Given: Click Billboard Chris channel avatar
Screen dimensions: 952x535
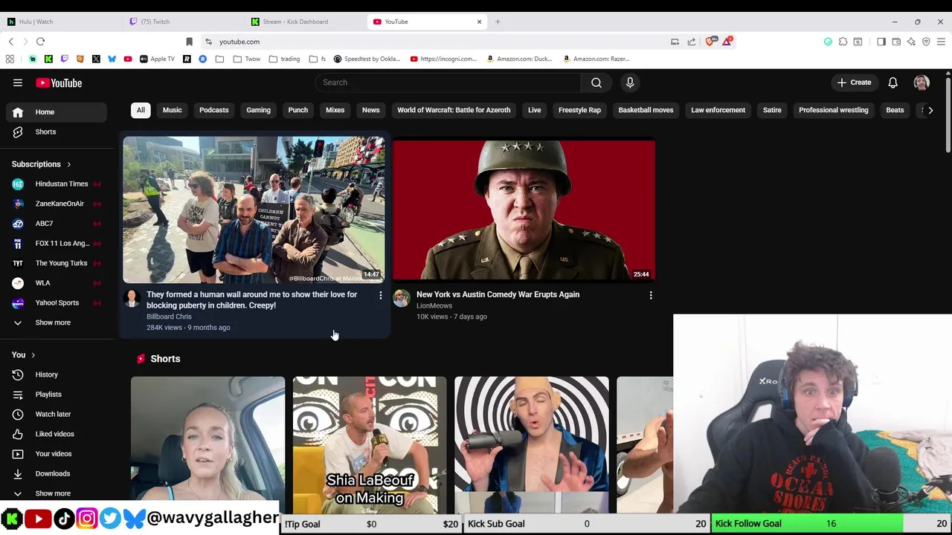Looking at the screenshot, I should tap(132, 299).
